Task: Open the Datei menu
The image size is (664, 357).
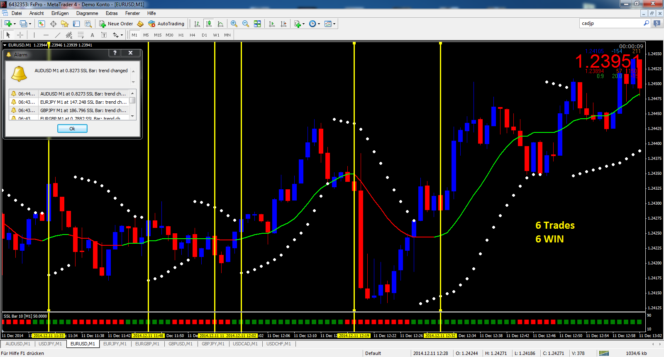Action: pyautogui.click(x=17, y=13)
